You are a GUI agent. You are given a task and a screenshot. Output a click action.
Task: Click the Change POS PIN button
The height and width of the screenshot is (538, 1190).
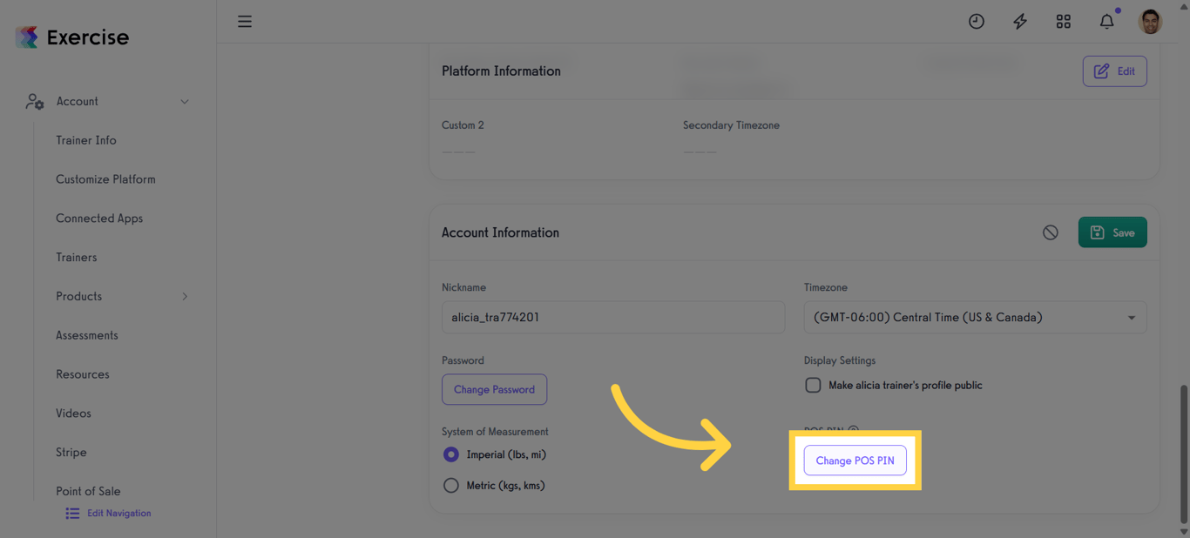click(x=855, y=461)
